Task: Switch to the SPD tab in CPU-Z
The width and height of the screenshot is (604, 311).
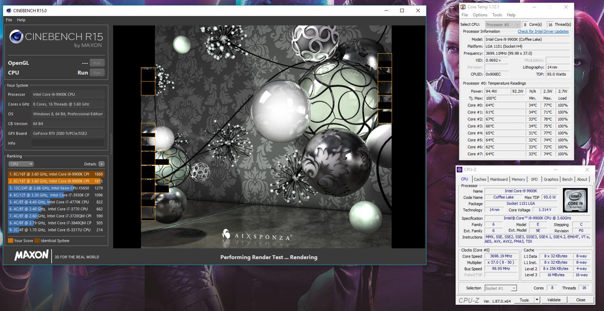Action: coord(534,179)
